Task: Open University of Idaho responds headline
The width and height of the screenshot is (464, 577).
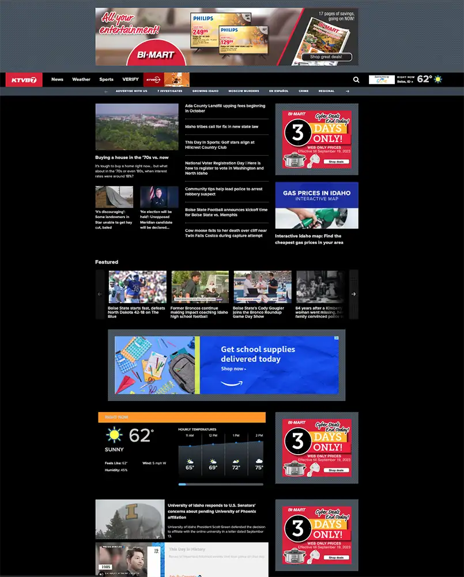Action: tap(212, 511)
